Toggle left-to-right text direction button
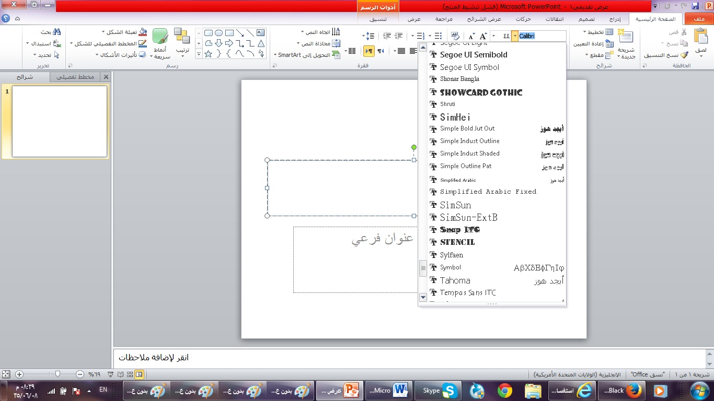Viewport: 714px width, 401px height. tap(381, 51)
